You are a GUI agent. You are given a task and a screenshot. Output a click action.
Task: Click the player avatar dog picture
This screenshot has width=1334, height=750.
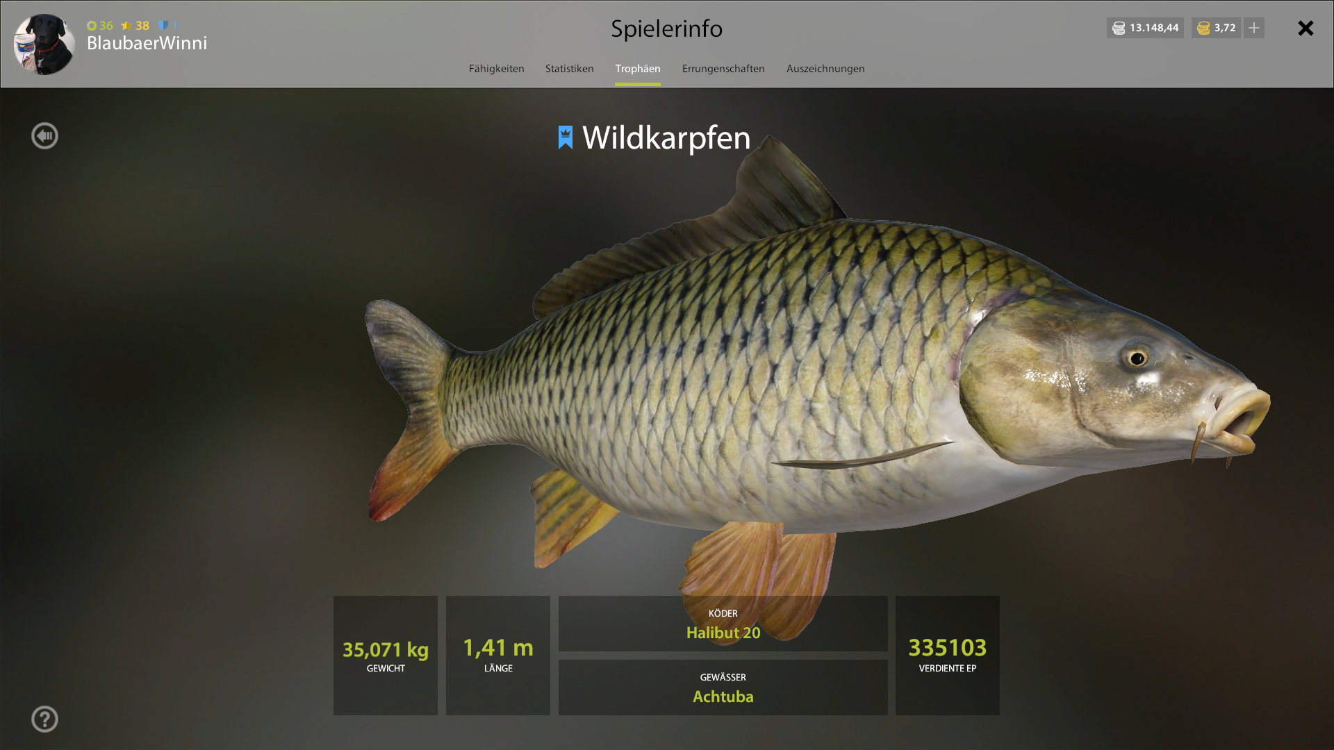(44, 44)
